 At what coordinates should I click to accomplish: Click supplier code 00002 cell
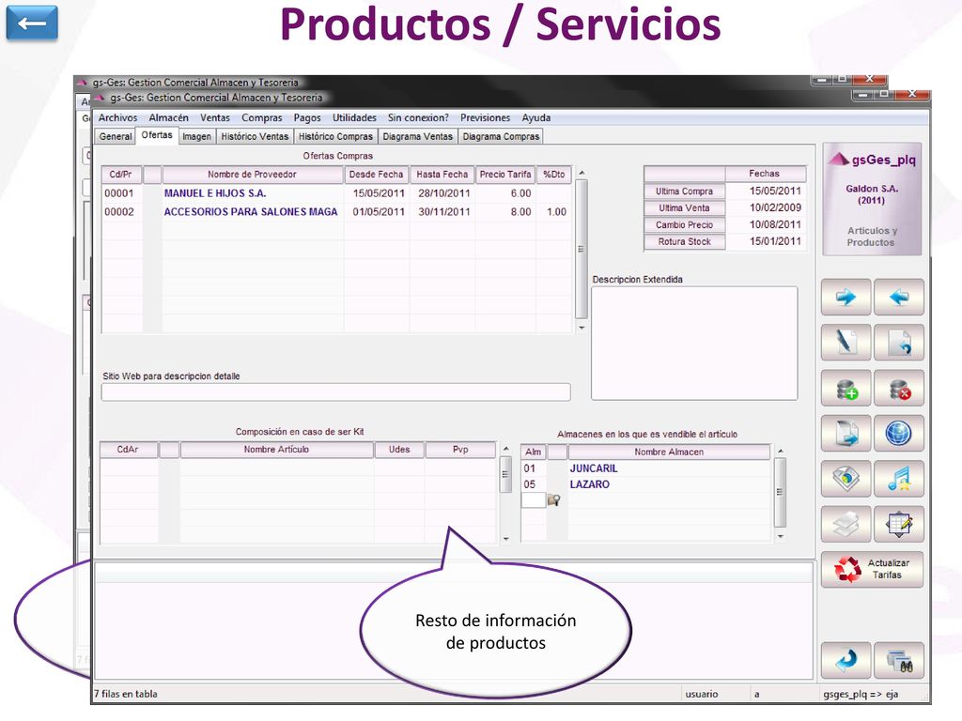coord(119,211)
